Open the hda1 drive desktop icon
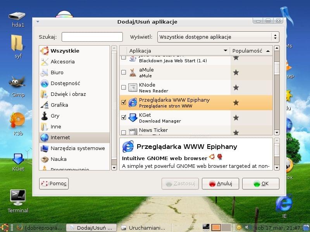Viewport: 310px width, 232px height. click(17, 19)
